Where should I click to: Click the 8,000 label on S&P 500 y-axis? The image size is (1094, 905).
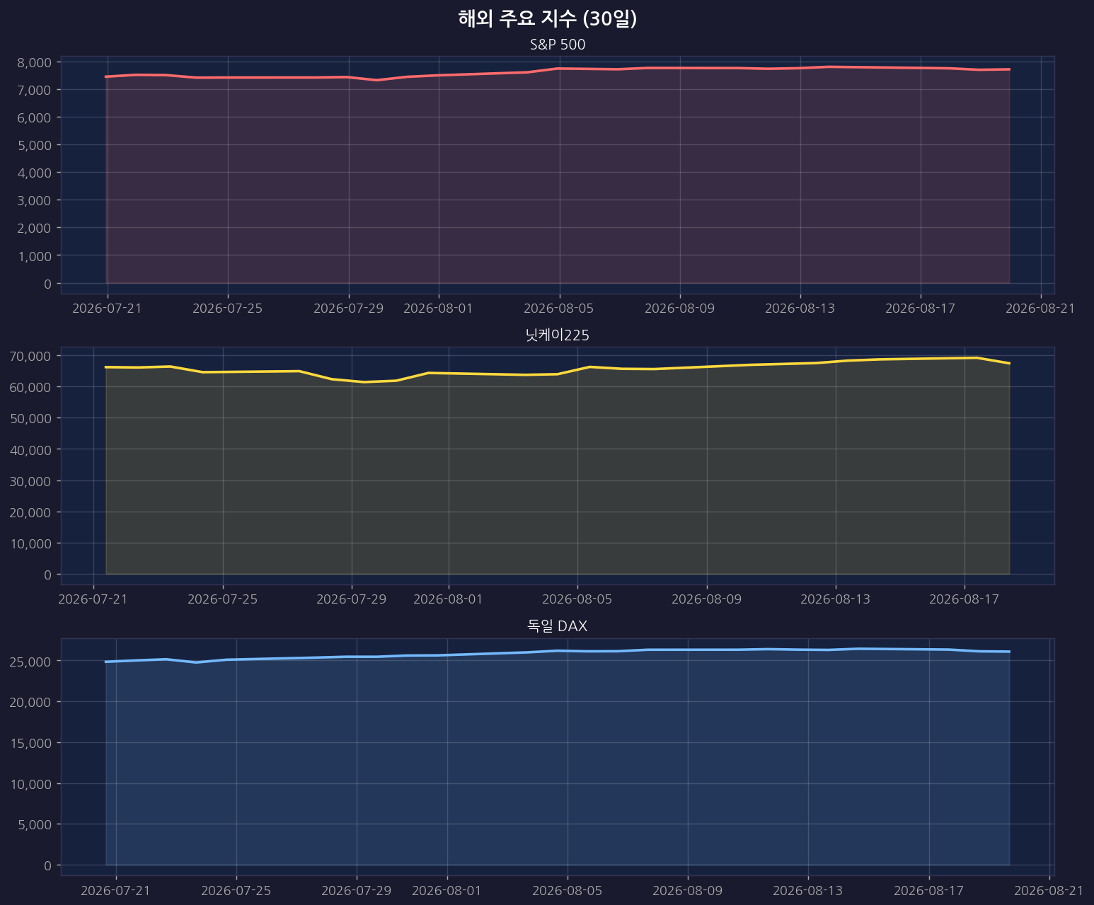tap(34, 62)
